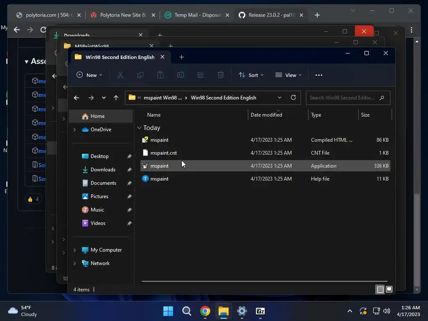This screenshot has width=428, height=321.
Task: Click the Rename icon in toolbar
Action: [x=181, y=75]
